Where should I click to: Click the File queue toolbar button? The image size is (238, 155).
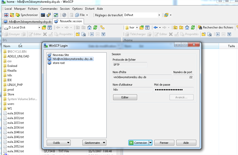80,15
